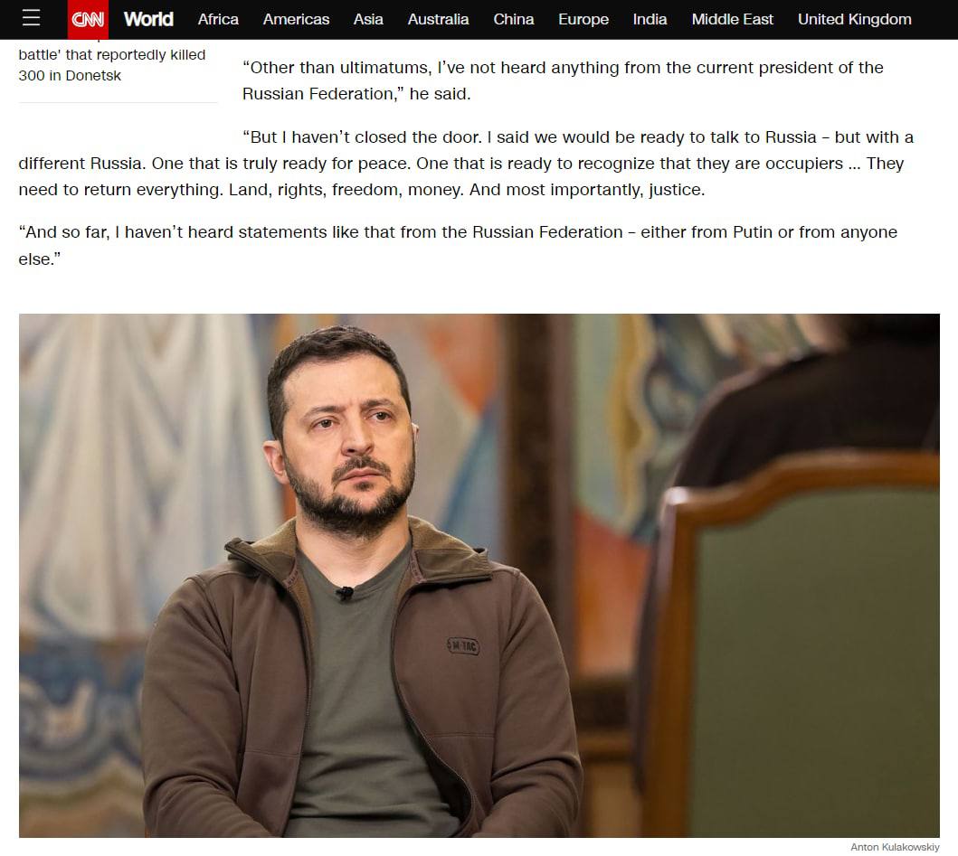Click the CNN logo to go home
The width and height of the screenshot is (958, 856).
(88, 19)
